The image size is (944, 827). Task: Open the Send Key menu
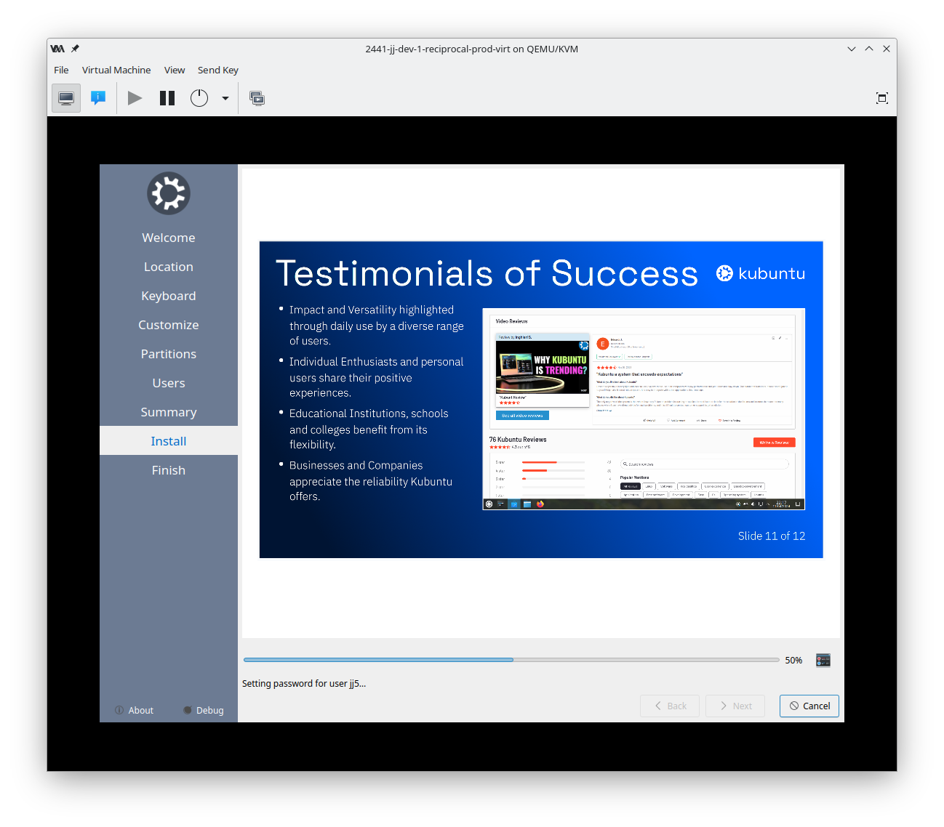point(218,70)
